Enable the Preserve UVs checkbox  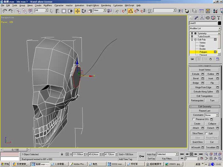193,119
